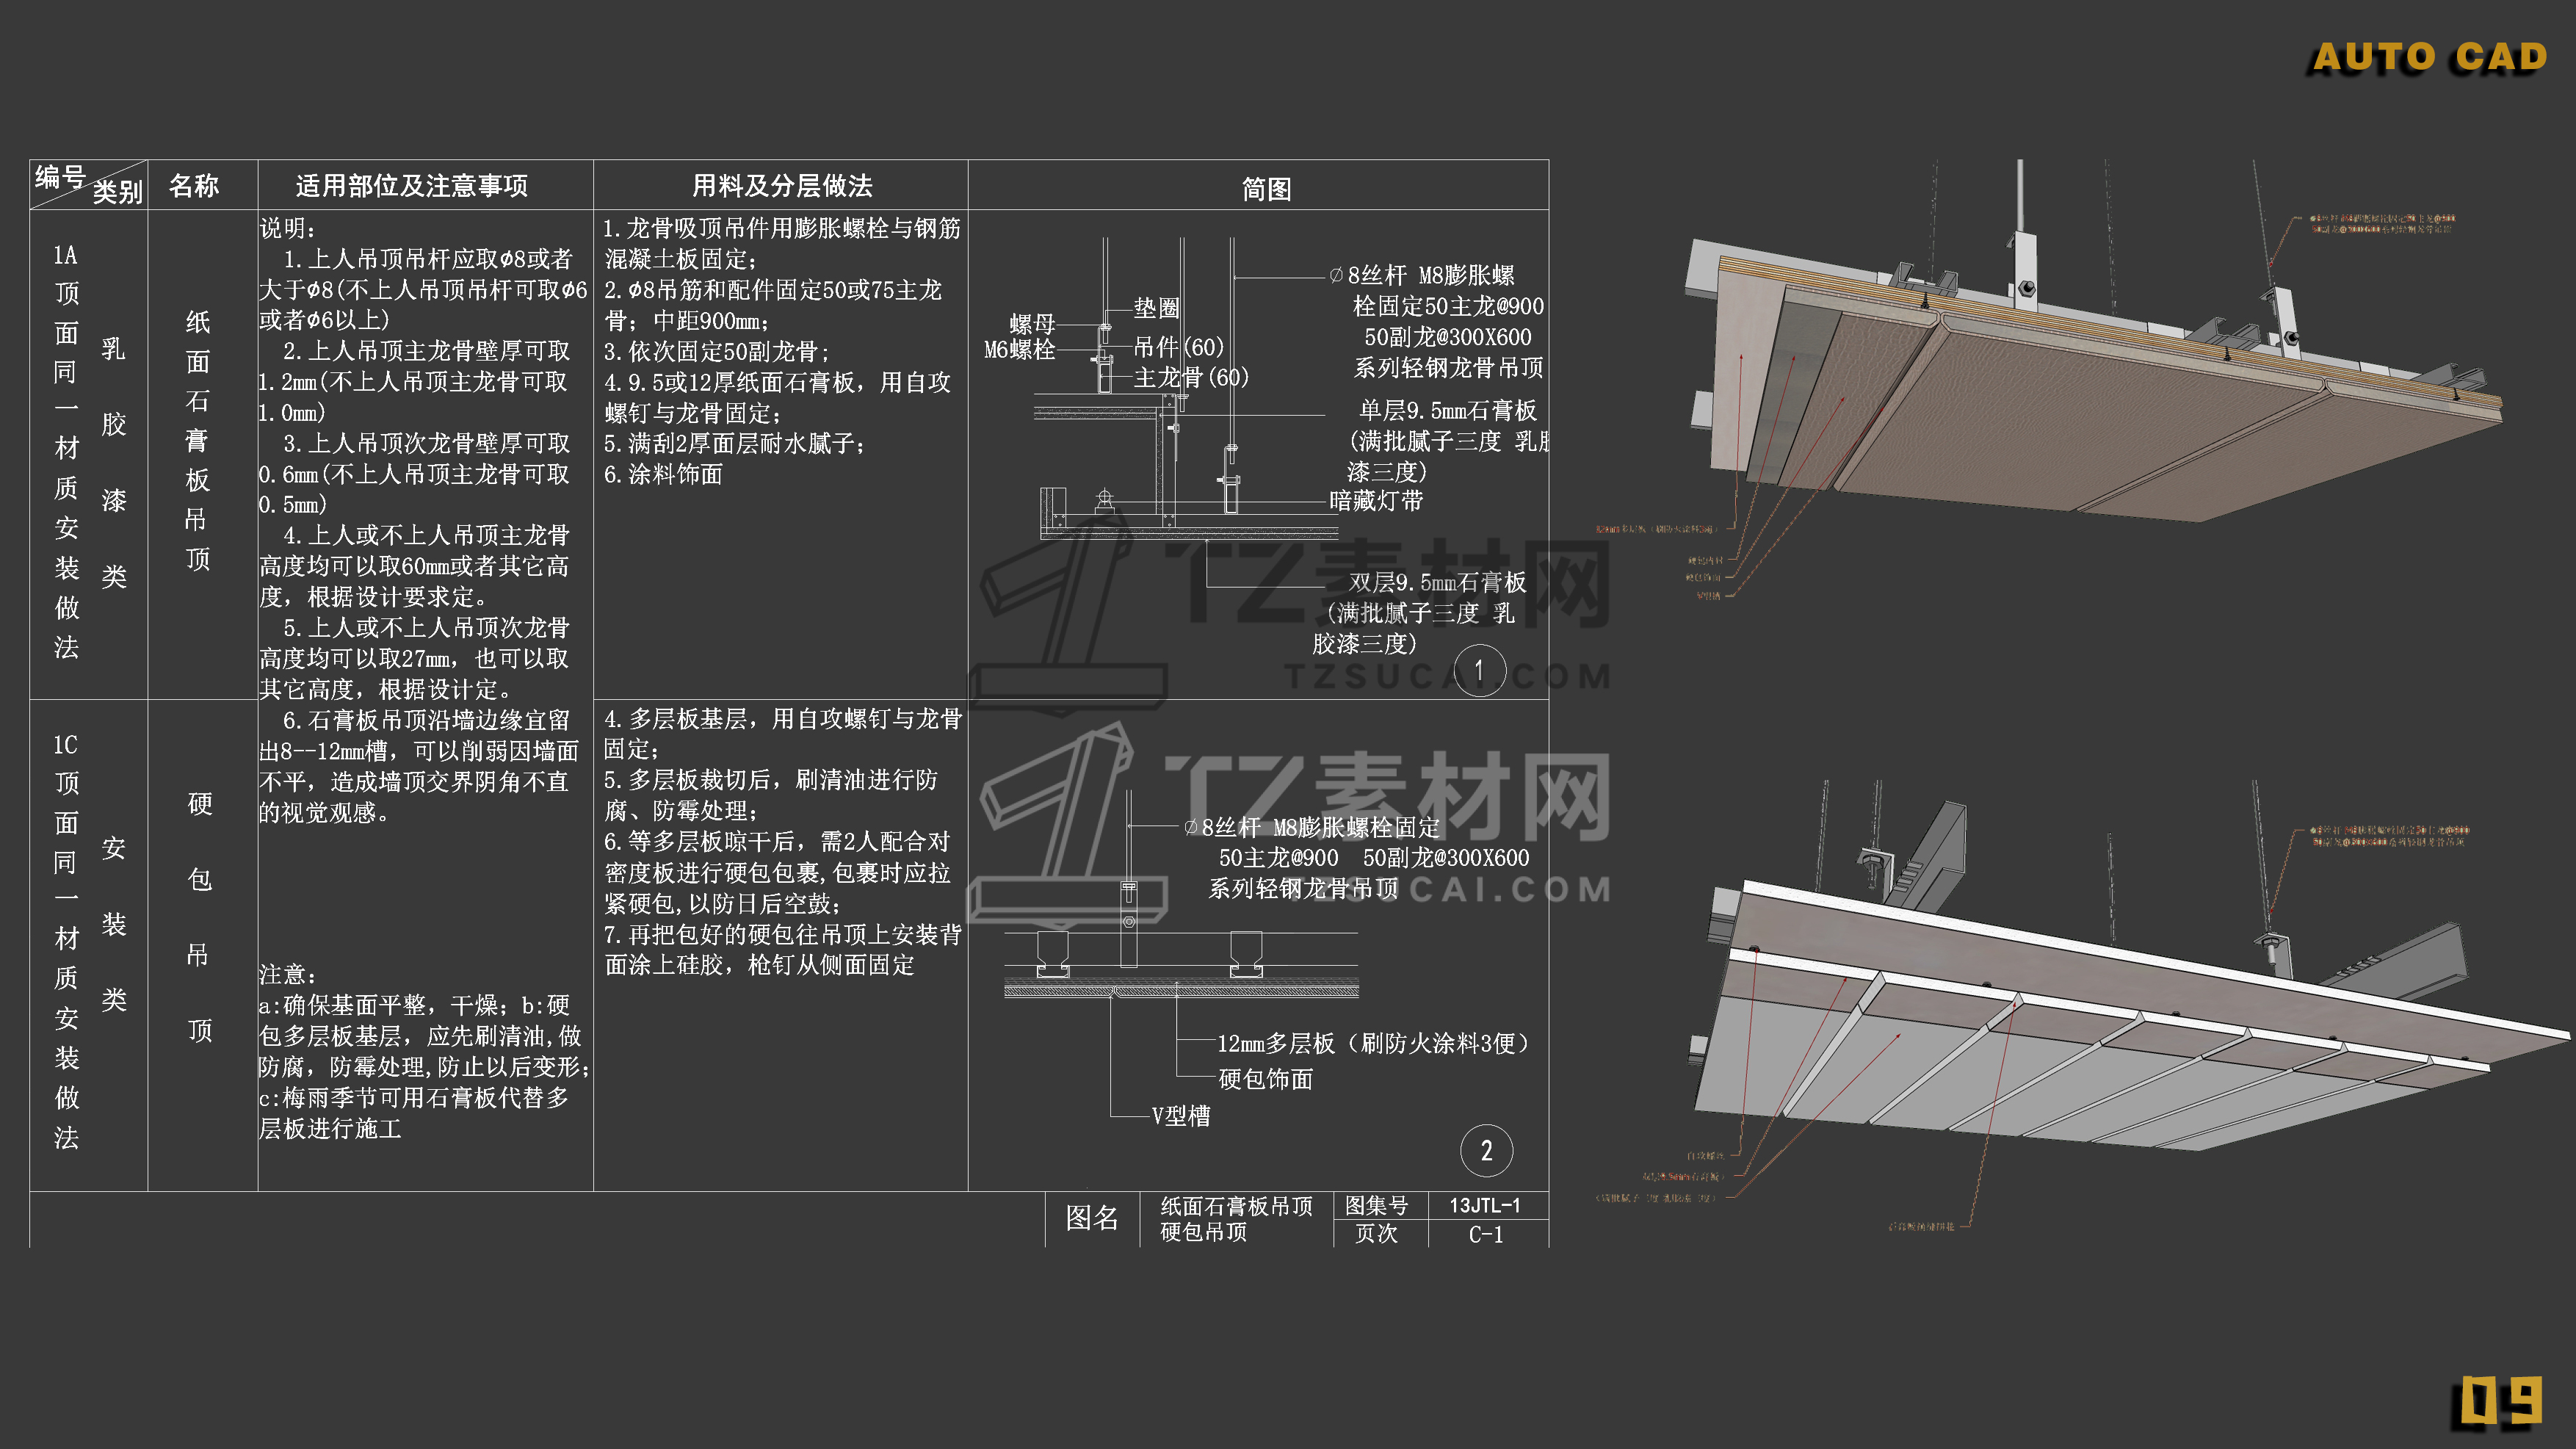
Task: Click the 简图 column header
Action: pyautogui.click(x=1266, y=189)
